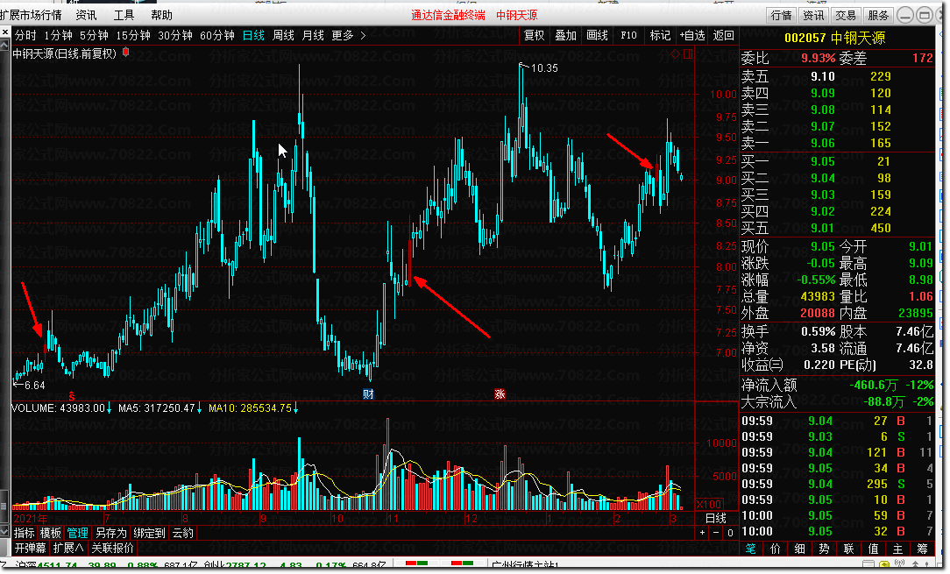Switch to the 价 price tab
Image resolution: width=950 pixels, height=574 pixels.
pos(775,549)
